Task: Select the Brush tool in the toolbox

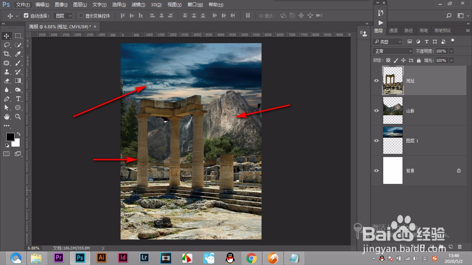Action: tap(18, 63)
